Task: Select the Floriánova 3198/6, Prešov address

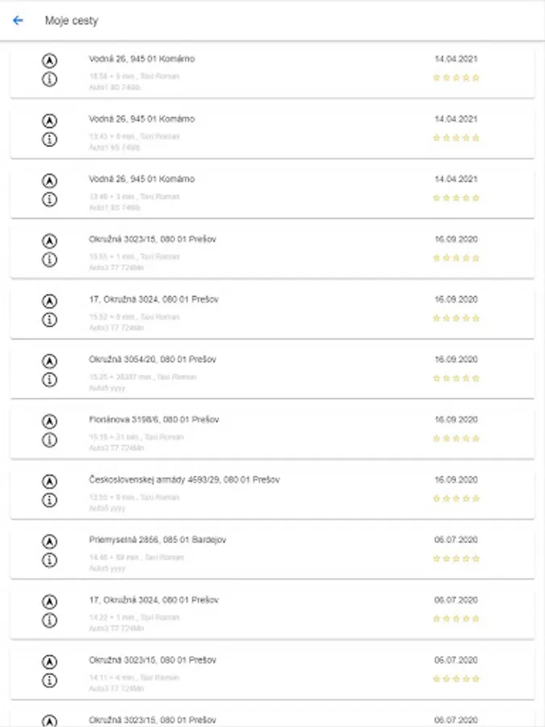Action: [x=153, y=420]
